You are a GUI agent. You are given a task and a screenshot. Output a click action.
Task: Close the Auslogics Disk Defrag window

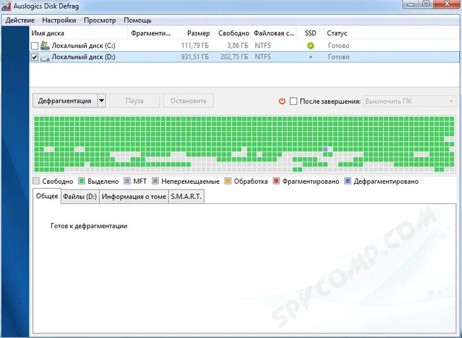click(447, 4)
